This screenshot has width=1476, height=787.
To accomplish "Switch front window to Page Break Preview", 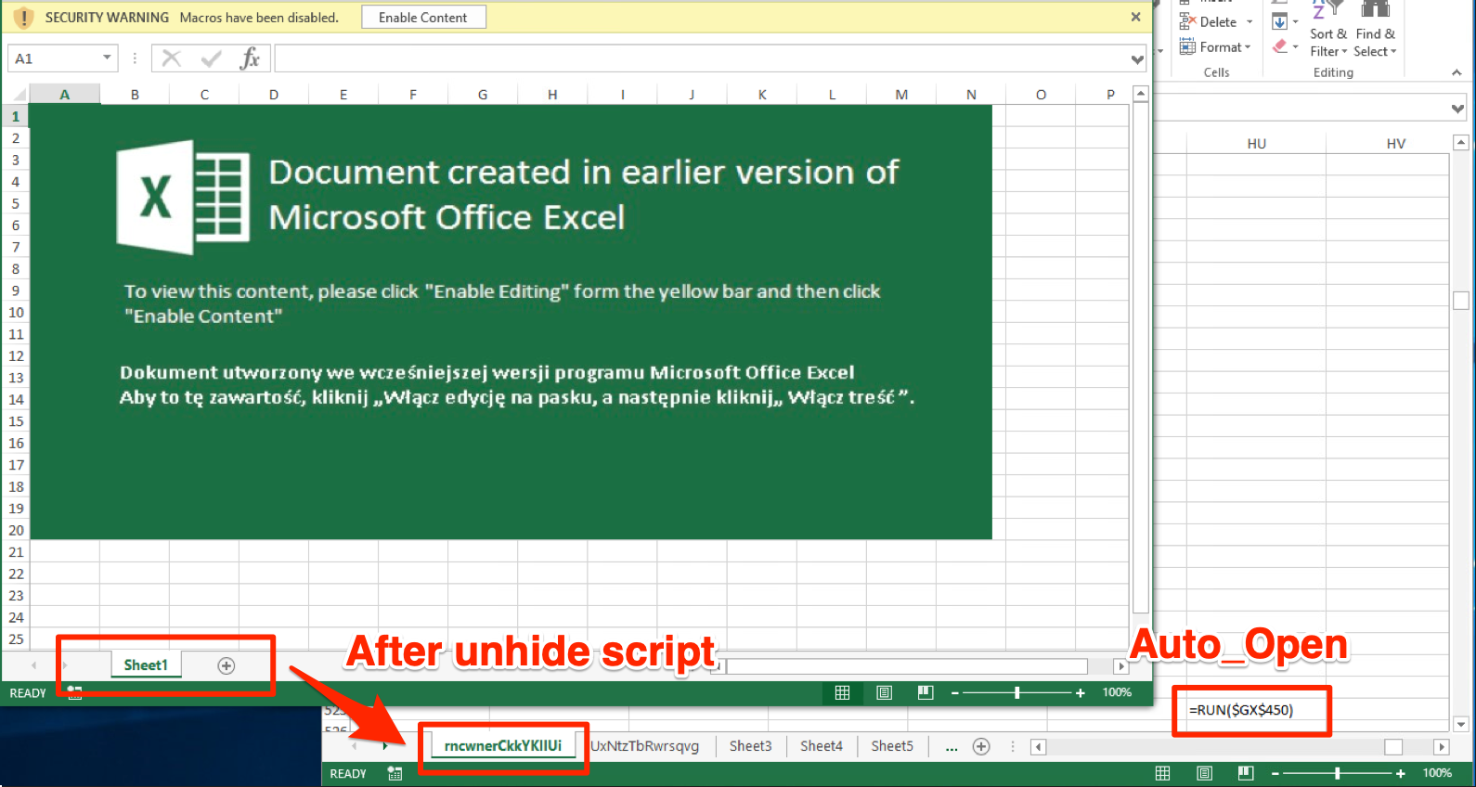I will click(926, 692).
